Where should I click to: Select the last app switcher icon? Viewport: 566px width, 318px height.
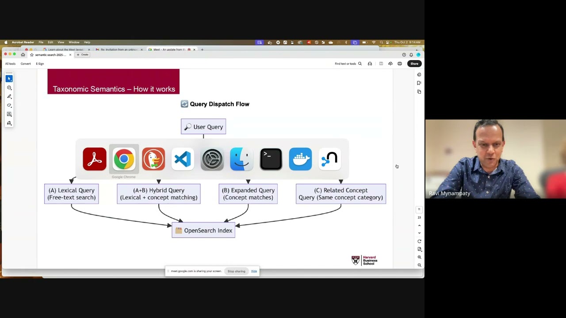[330, 159]
